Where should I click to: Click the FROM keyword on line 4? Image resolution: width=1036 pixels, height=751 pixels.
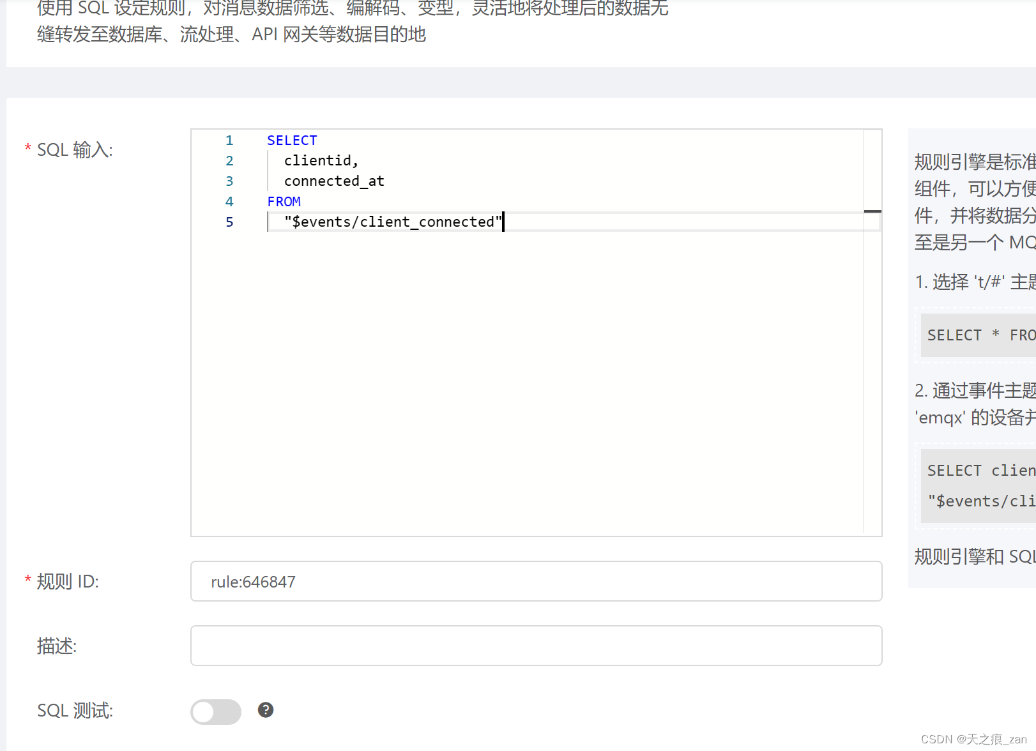(284, 201)
